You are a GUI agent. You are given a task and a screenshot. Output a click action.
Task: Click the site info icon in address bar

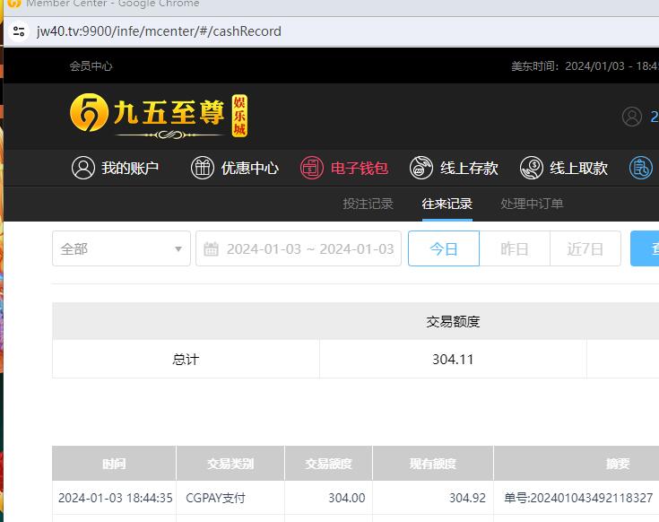(19, 31)
